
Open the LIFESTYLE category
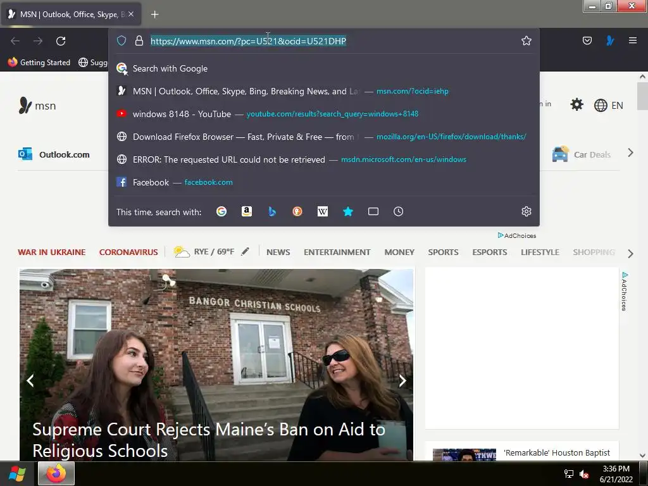[540, 252]
